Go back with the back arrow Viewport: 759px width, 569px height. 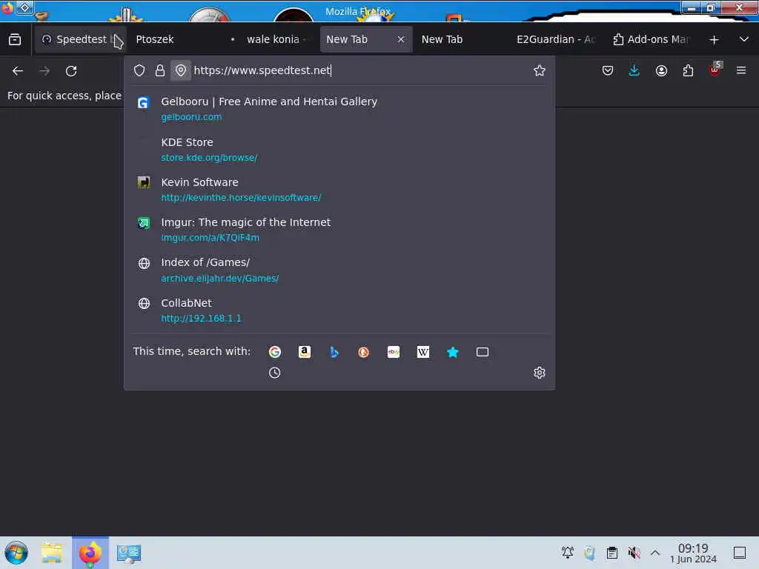tap(18, 71)
